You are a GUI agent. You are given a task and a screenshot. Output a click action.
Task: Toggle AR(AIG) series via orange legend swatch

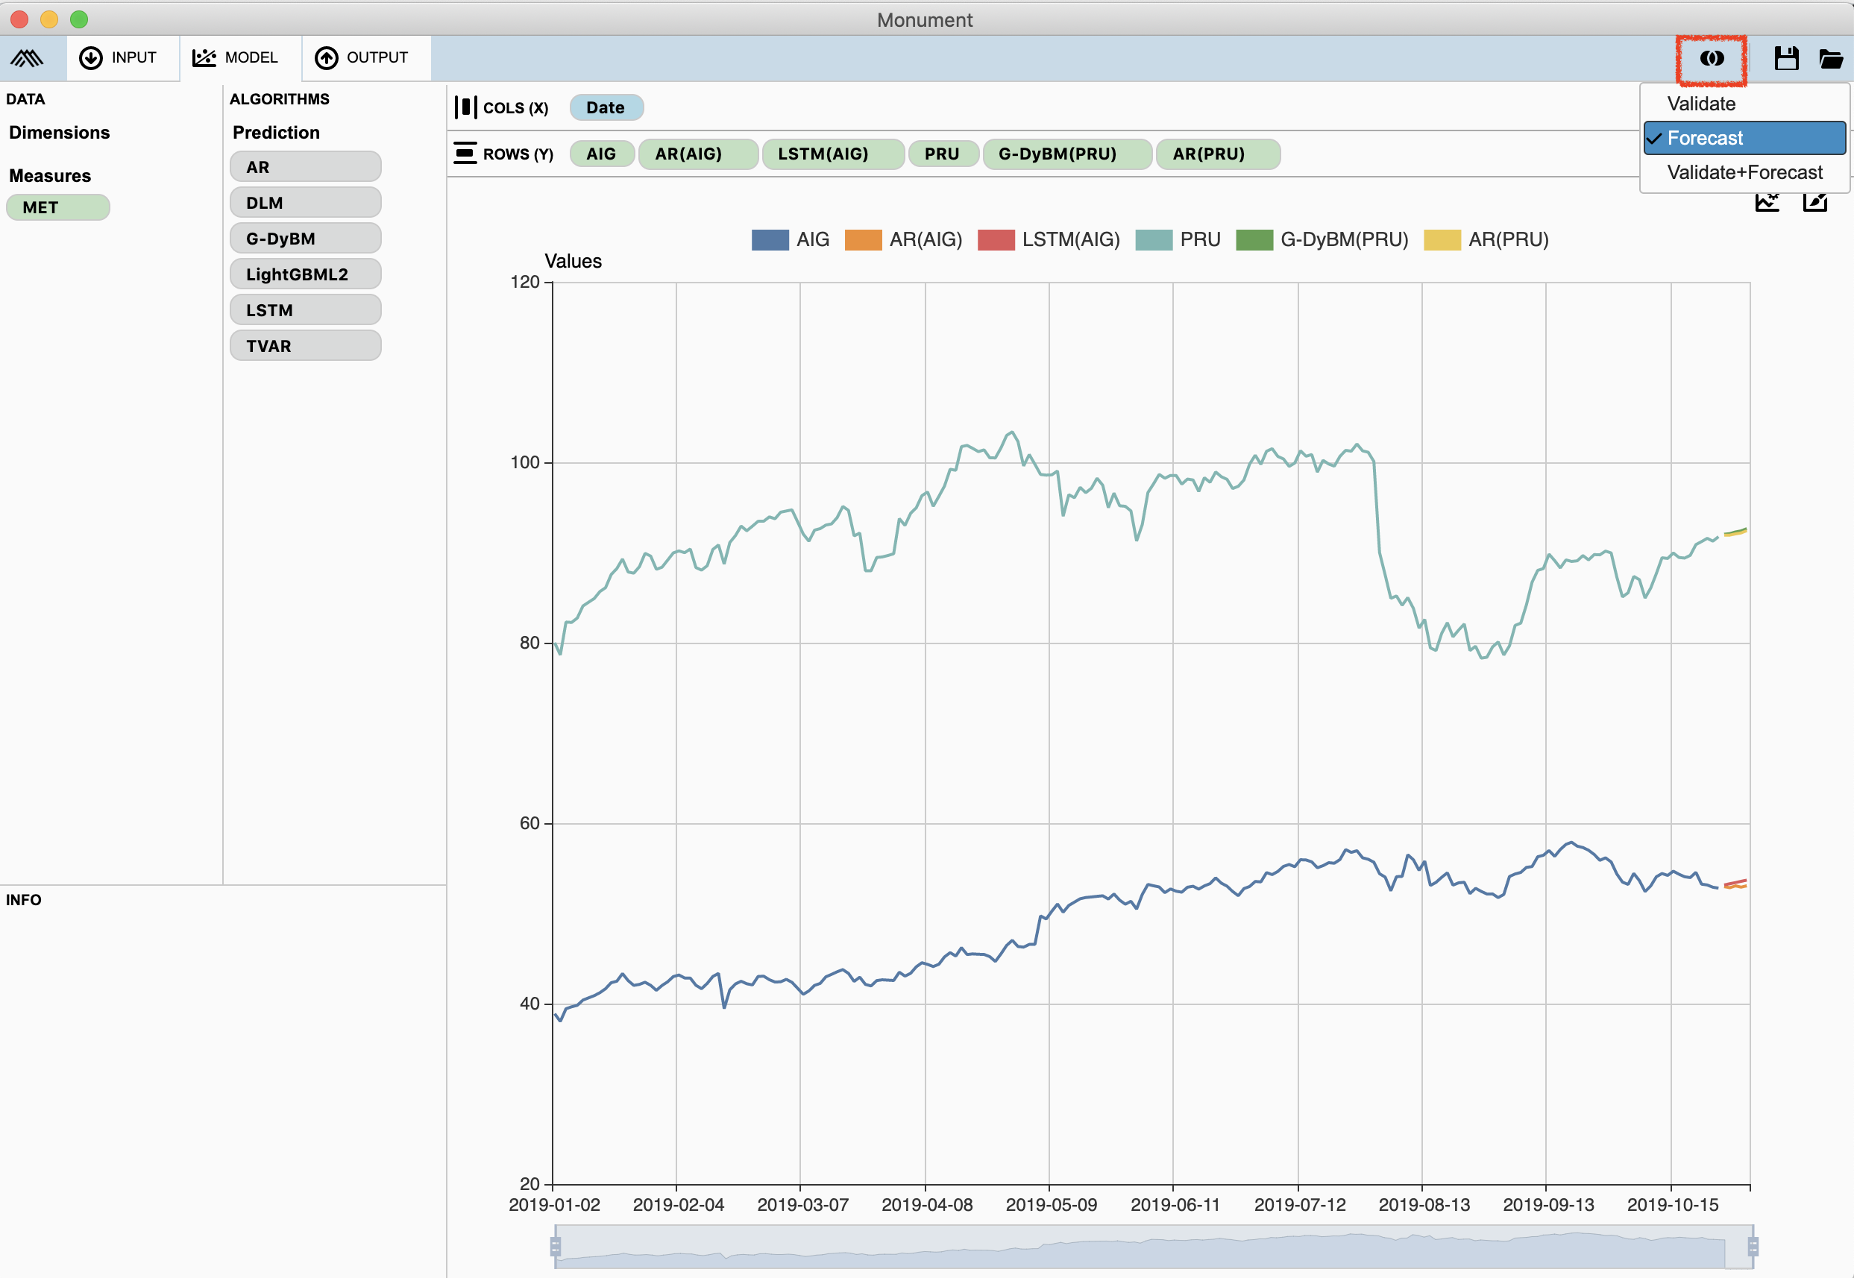point(863,239)
